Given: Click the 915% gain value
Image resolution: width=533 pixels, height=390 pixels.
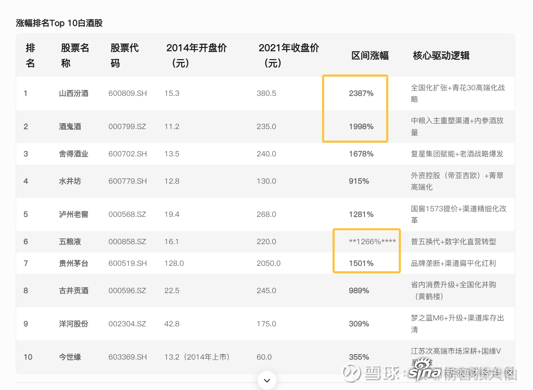Looking at the screenshot, I should [359, 181].
